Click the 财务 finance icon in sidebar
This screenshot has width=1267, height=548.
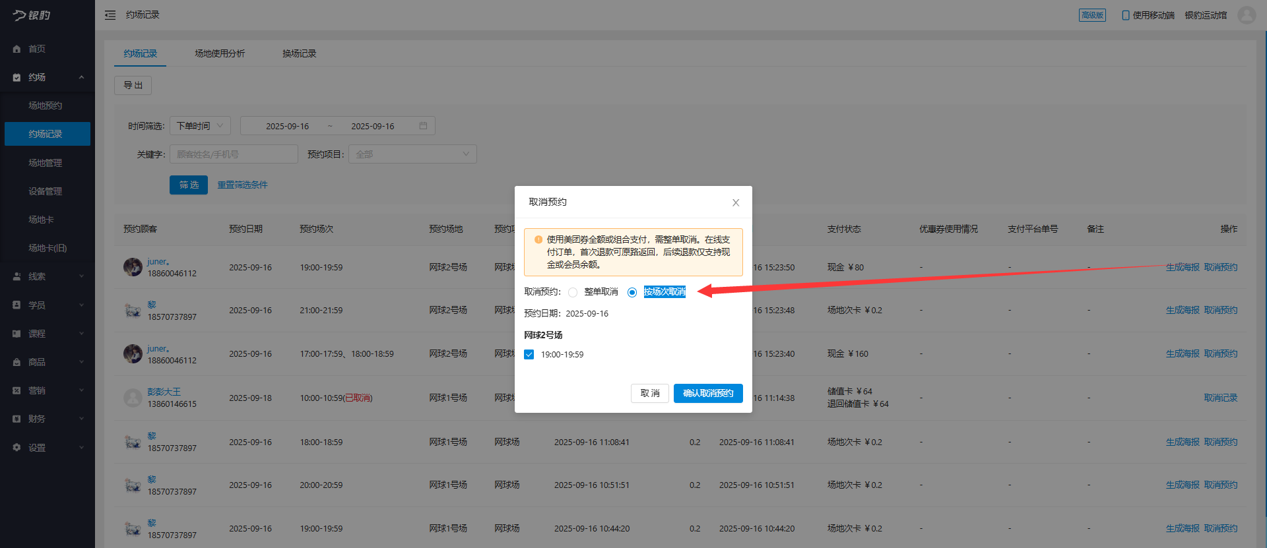pos(17,419)
